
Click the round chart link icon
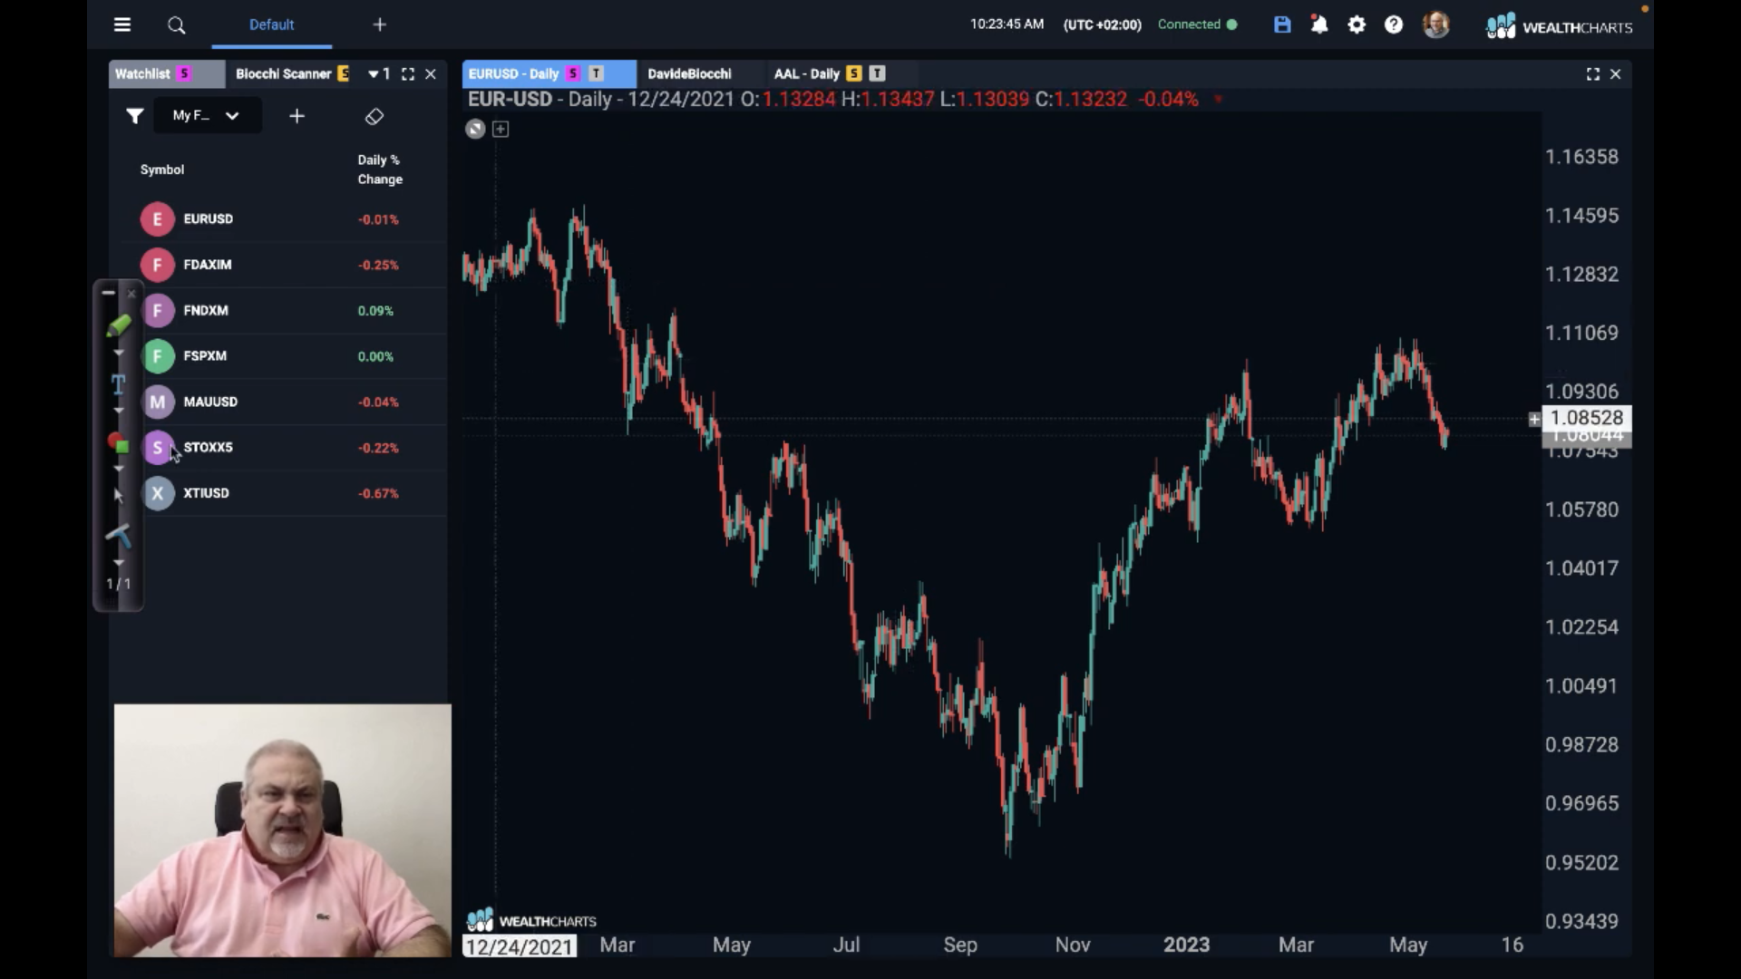pos(475,129)
